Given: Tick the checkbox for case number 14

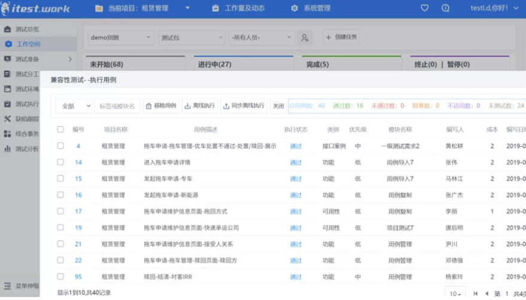Looking at the screenshot, I should [60, 162].
